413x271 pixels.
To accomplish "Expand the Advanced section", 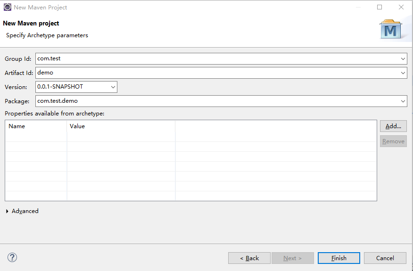I will click(7, 211).
